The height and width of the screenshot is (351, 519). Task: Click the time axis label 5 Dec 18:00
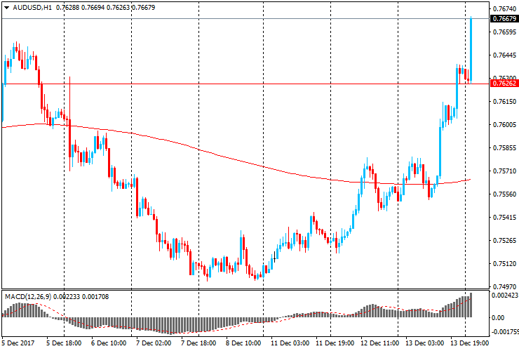64,343
